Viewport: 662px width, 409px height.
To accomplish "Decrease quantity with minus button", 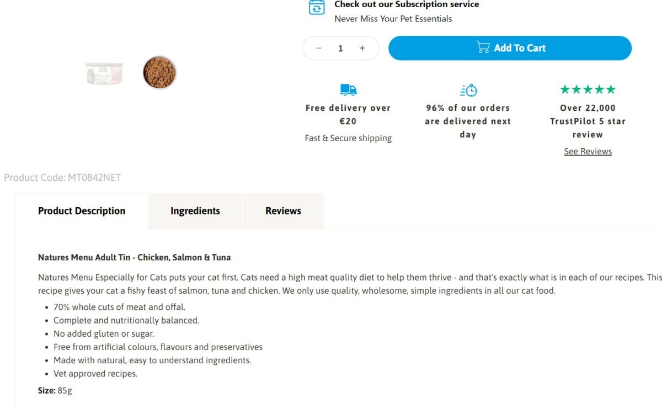I will (x=318, y=49).
